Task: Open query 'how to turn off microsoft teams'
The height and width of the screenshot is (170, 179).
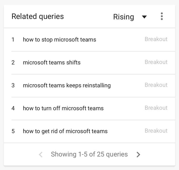Action: point(63,108)
